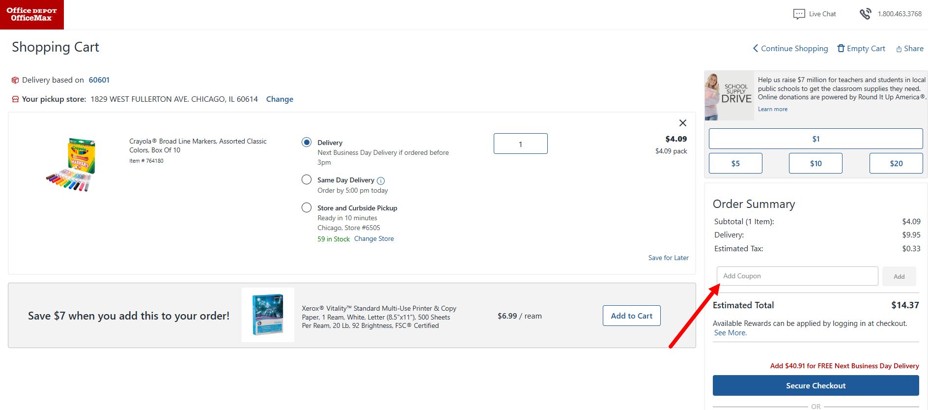The width and height of the screenshot is (928, 410).
Task: Click the 'Subtotal (1 Item):' label
Action: (744, 222)
